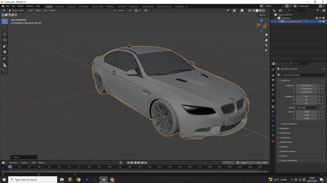Screen dimensions: 327x183
Task: Open the Physics properties tab
Action: (x=273, y=121)
